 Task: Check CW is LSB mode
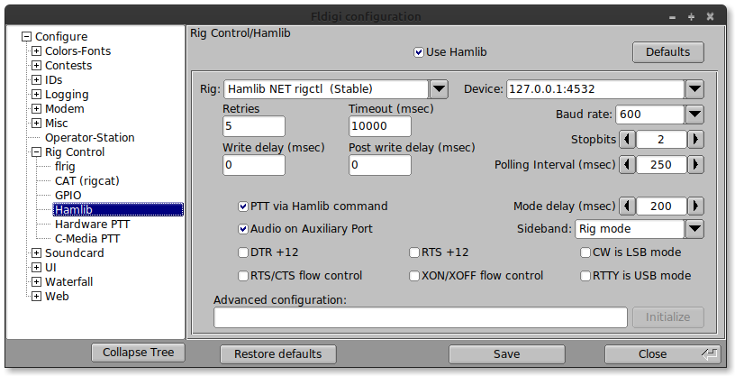coord(585,252)
